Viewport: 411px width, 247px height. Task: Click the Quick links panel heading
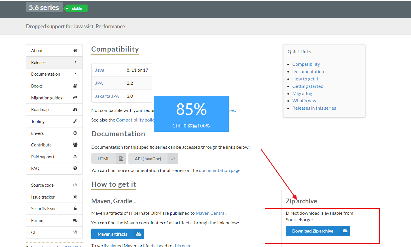(x=299, y=52)
